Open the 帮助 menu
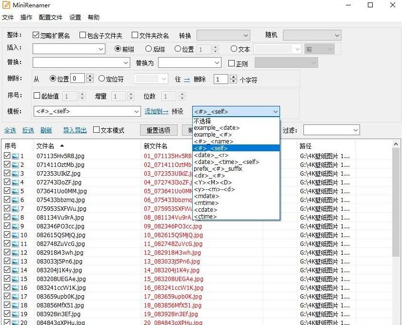The width and height of the screenshot is (402, 325). click(93, 17)
